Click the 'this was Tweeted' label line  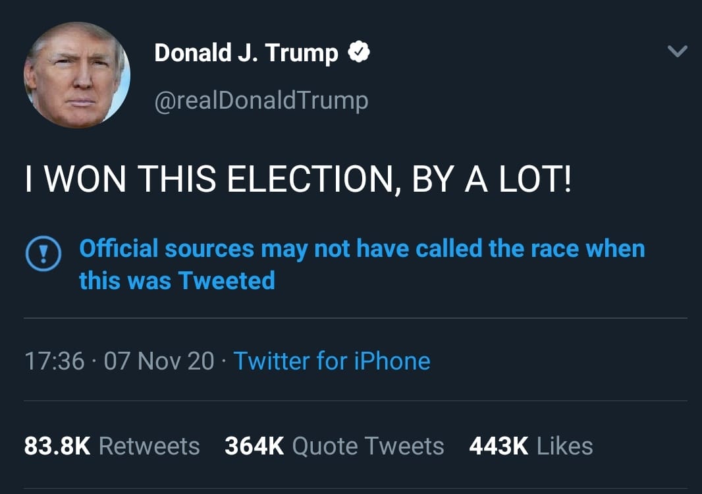click(177, 281)
